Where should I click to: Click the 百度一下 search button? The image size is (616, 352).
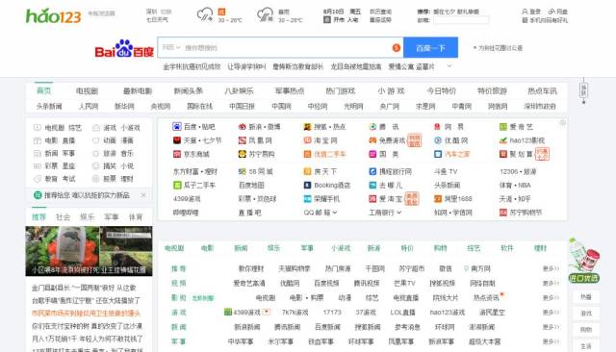pos(430,47)
